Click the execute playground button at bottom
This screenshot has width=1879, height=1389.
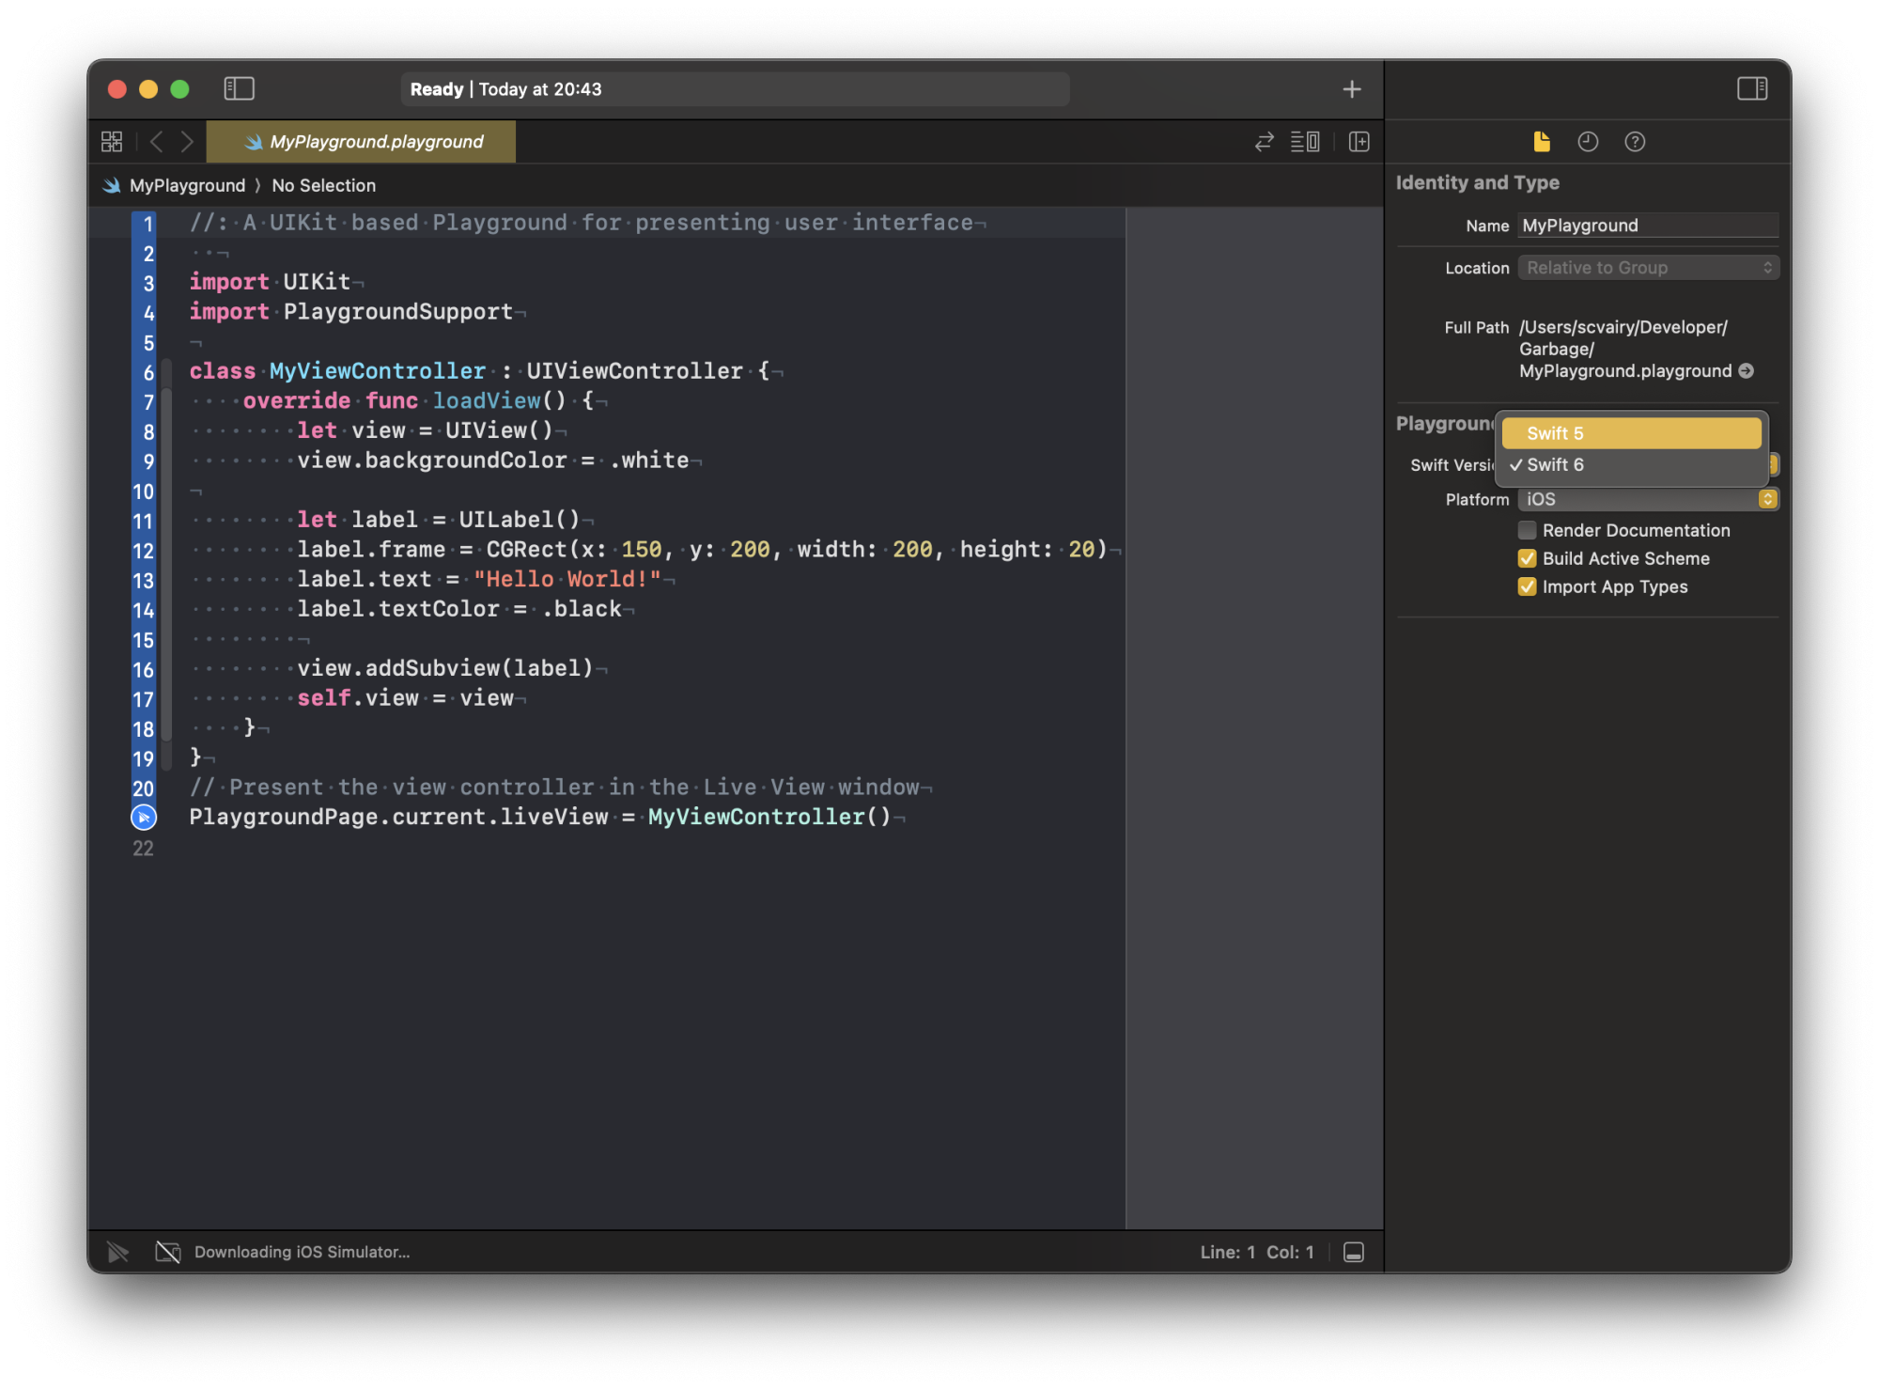[117, 1252]
